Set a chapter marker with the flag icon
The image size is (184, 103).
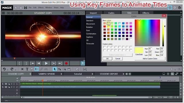32,69
